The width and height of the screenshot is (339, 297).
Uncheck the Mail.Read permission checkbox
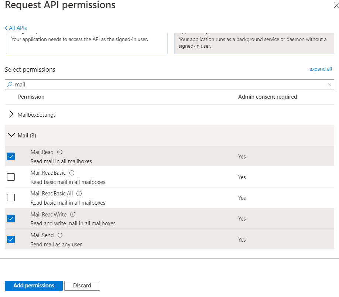coord(11,156)
